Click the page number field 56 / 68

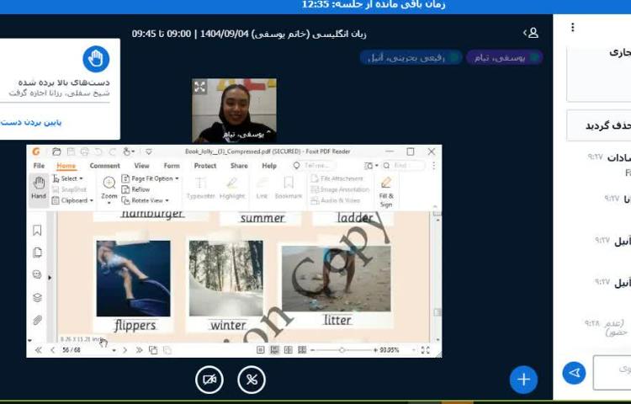(84, 350)
